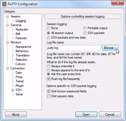Click the PuTTY icon in title bar
This screenshot has height=121, width=126.
tap(4, 4)
